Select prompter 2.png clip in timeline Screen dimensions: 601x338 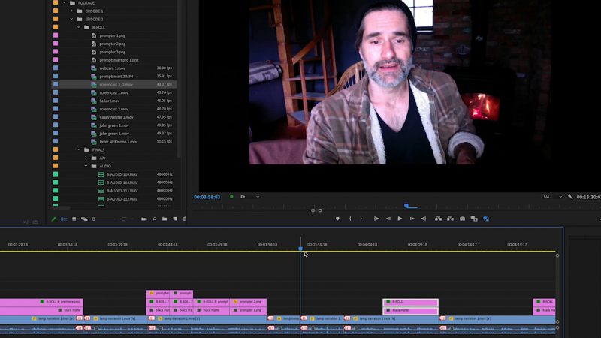tap(248, 302)
